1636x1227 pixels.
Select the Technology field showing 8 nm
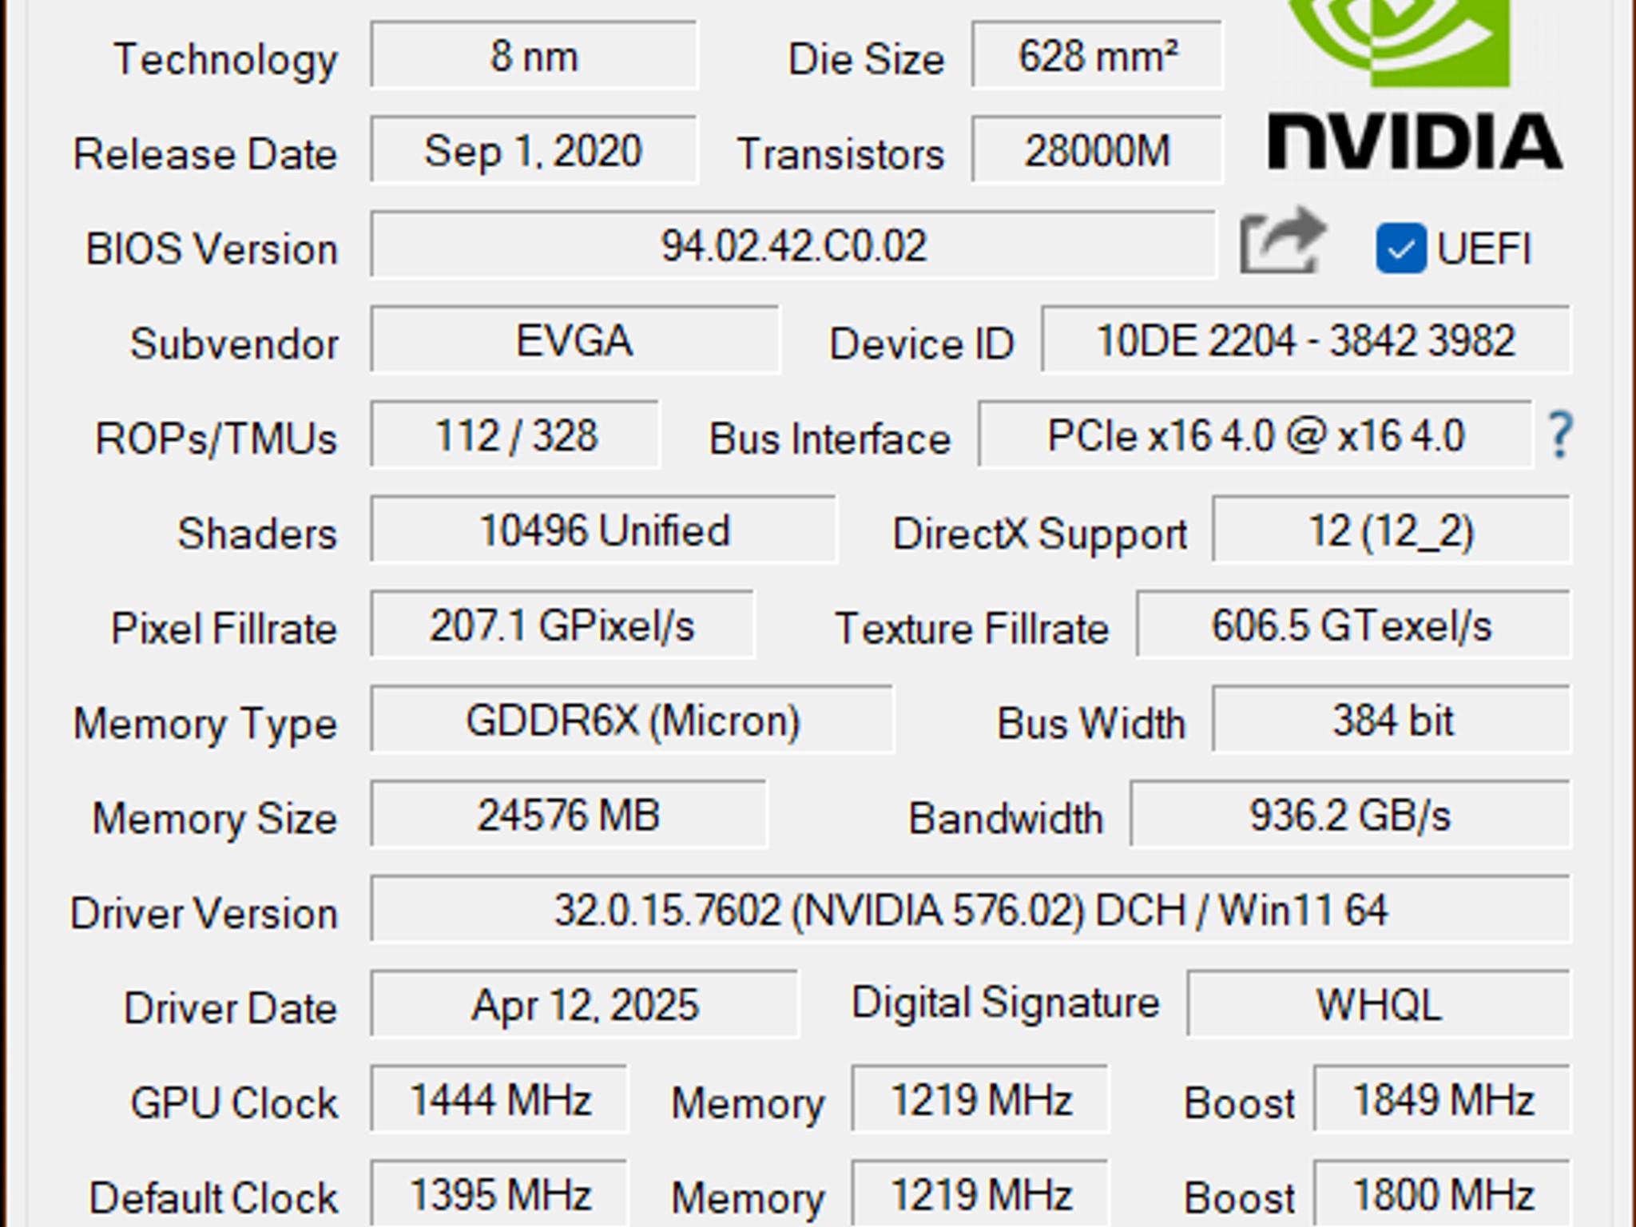coord(534,56)
